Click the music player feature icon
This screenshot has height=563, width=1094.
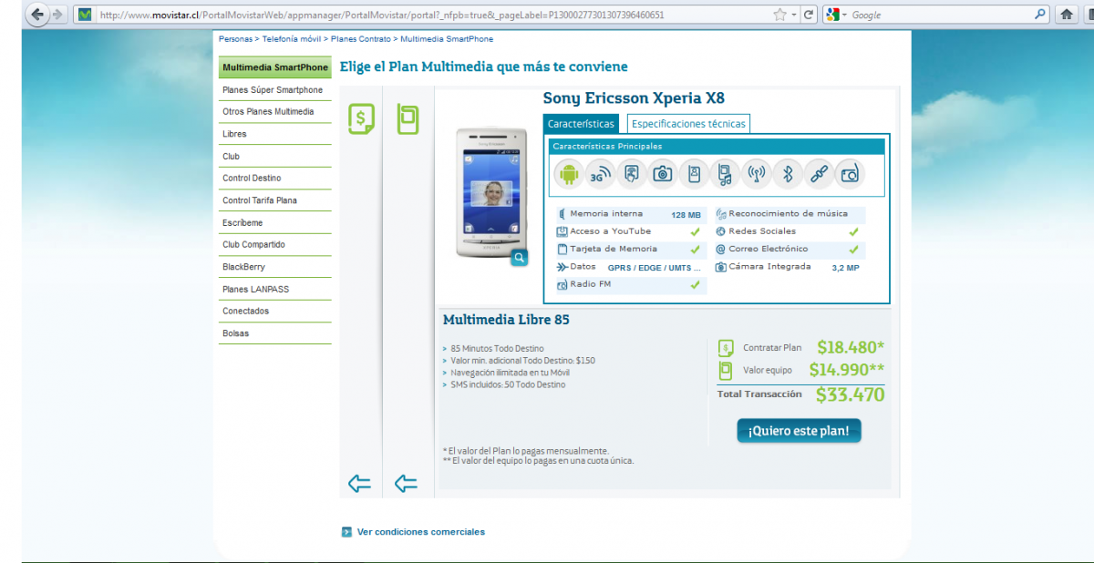(x=725, y=174)
